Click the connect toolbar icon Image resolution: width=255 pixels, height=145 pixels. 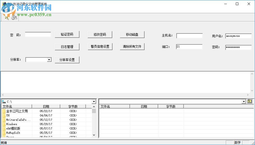tap(6, 17)
